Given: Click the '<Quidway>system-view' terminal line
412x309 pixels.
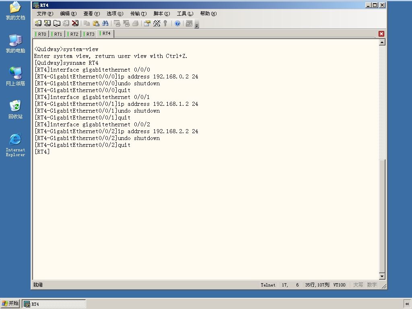Looking at the screenshot, I should 66,49.
